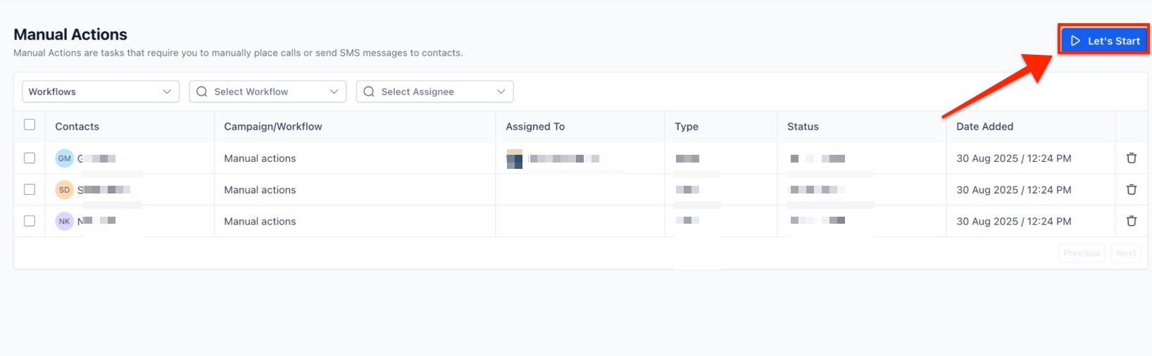Tick the NK contact row checkbox

[30, 221]
